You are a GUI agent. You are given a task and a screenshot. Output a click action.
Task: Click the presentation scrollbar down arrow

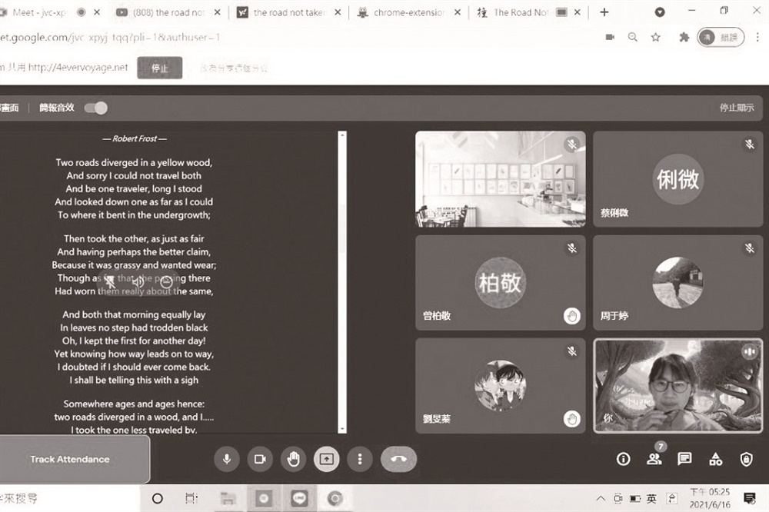click(x=342, y=429)
